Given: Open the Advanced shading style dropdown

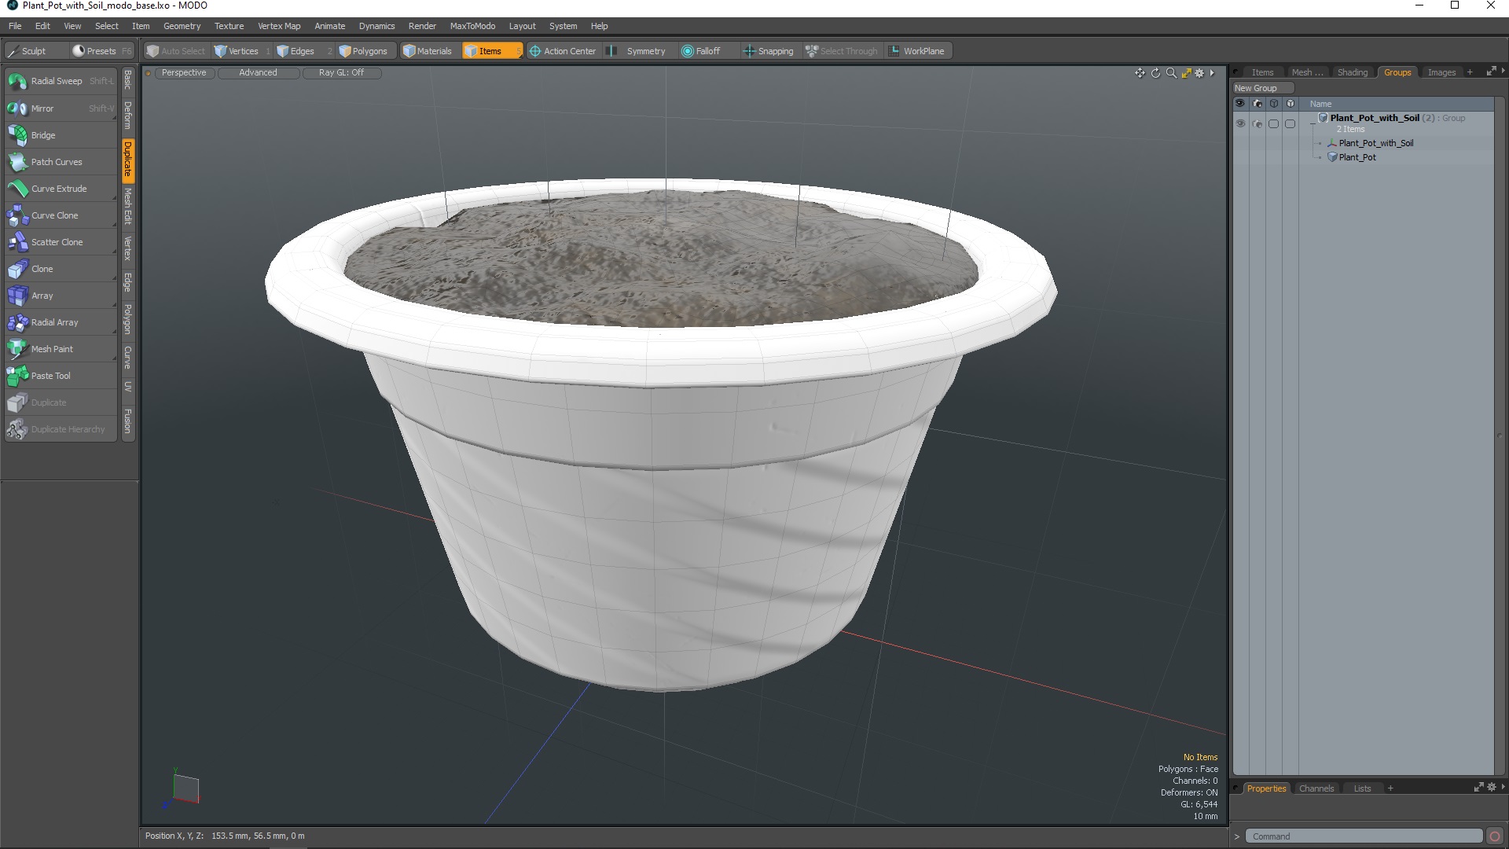Looking at the screenshot, I should 258,72.
